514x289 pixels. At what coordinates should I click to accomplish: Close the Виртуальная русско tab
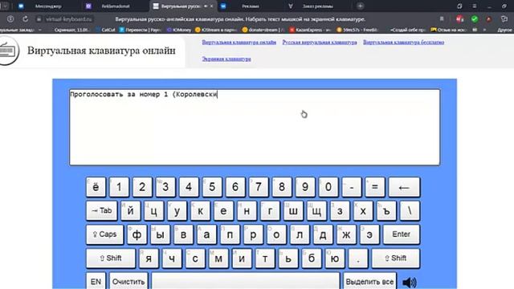coord(212,6)
